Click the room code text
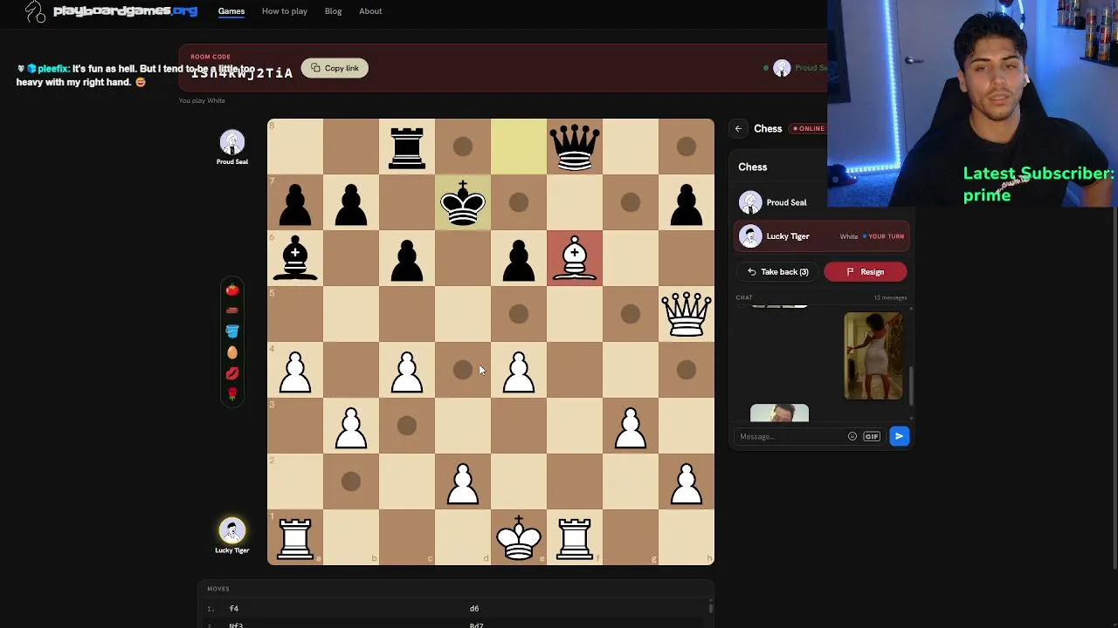Viewport: 1118px width, 628px height. coord(242,73)
